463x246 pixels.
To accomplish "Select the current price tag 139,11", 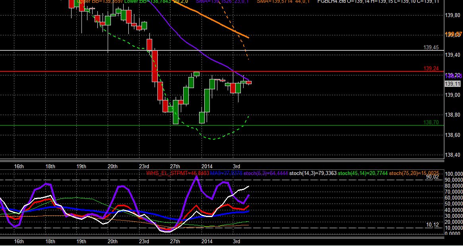I will pos(452,84).
